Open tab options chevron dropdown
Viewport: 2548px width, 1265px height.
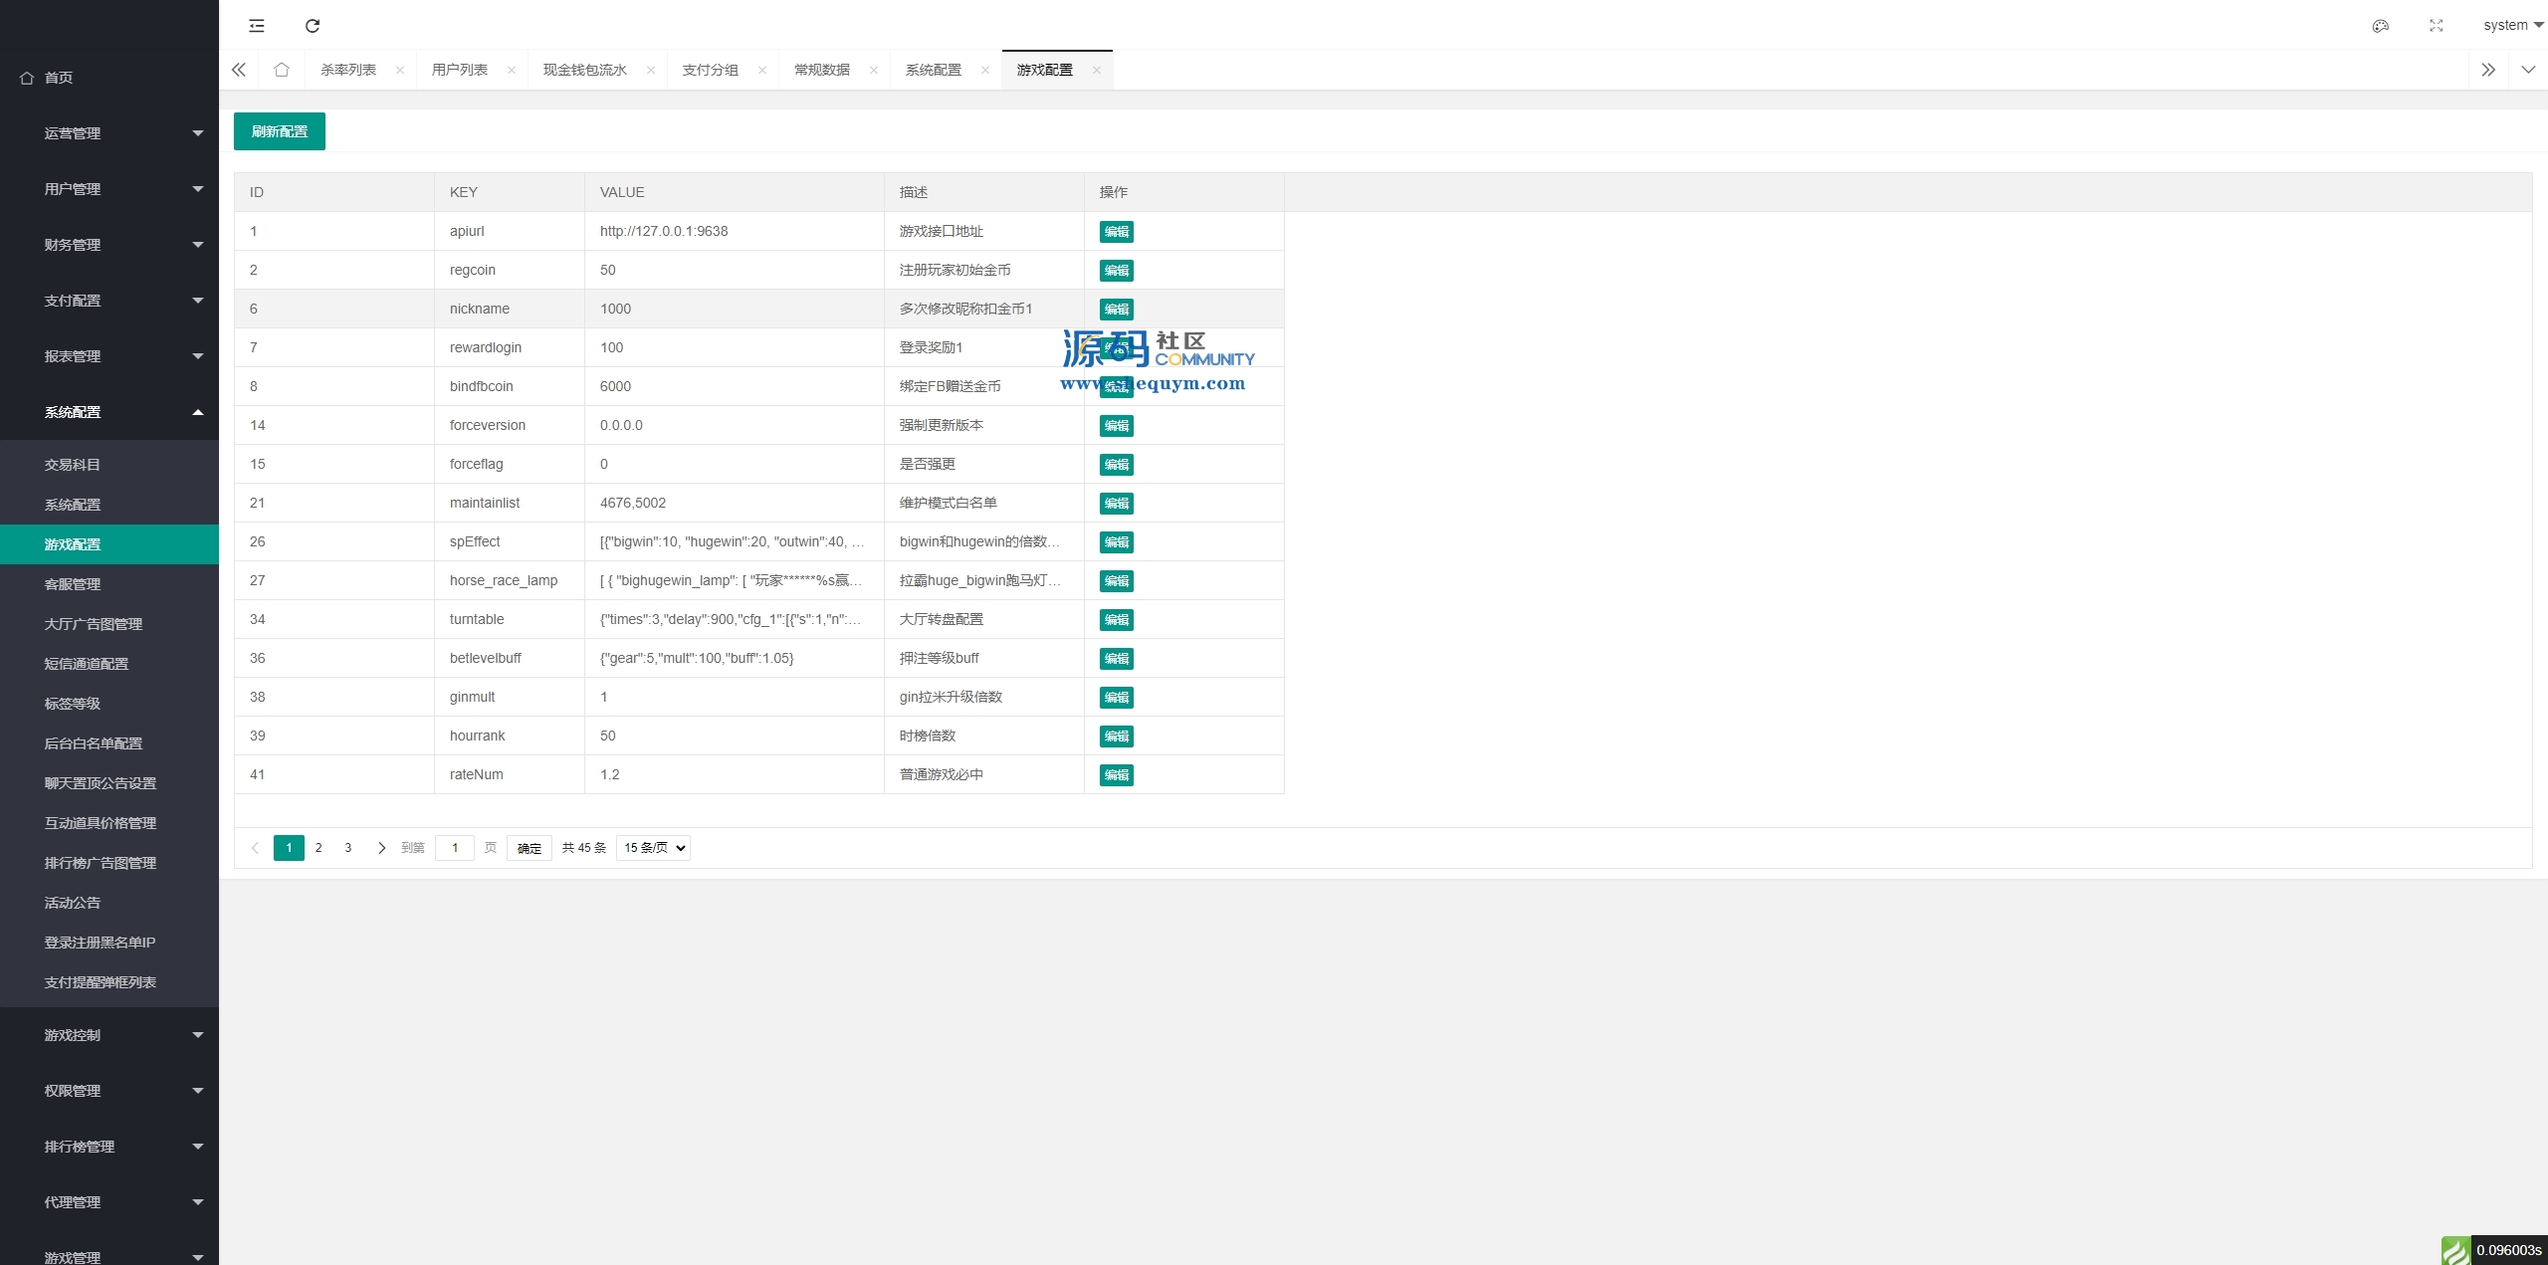point(2527,70)
